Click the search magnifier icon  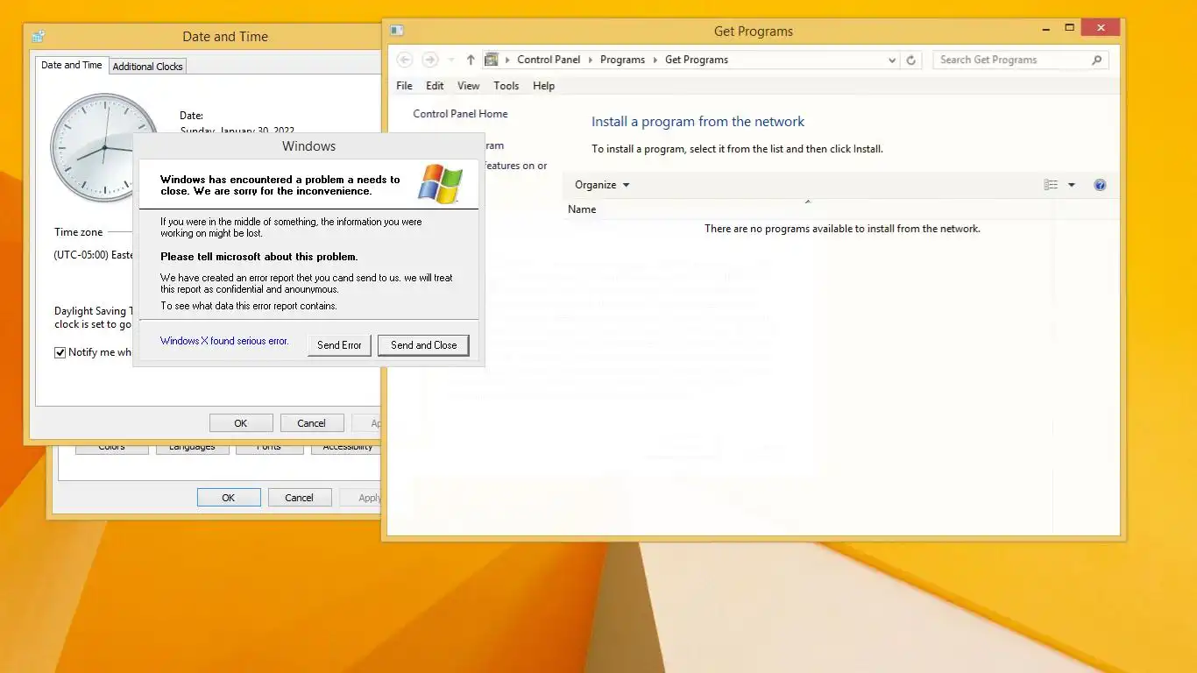coord(1096,60)
